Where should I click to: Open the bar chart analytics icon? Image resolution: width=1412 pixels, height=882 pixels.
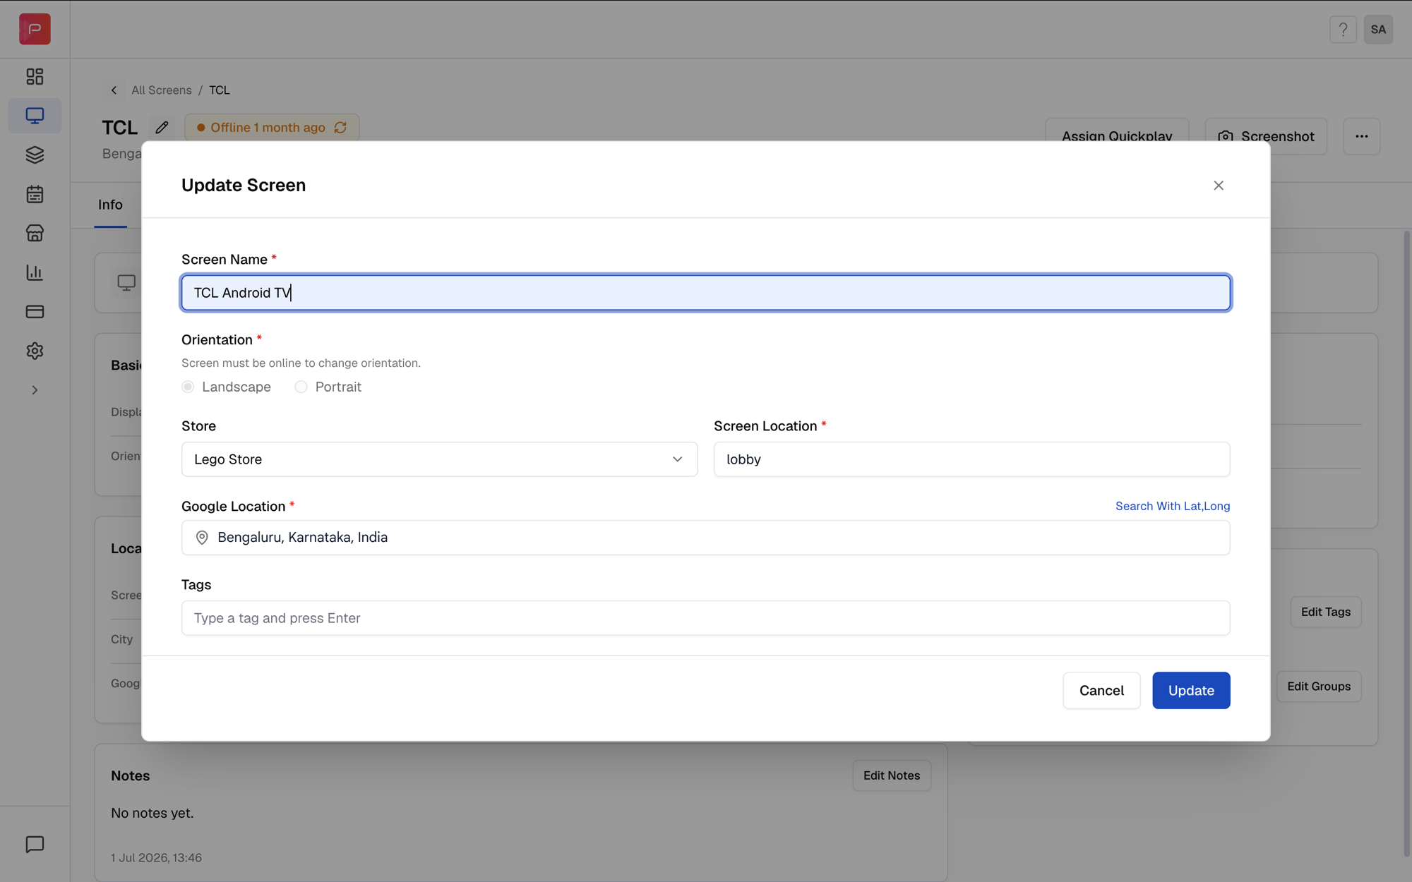pyautogui.click(x=35, y=272)
